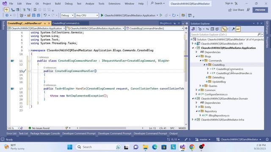Open startup project dropdown arrow
This screenshot has height=152, width=271.
(x=157, y=15)
